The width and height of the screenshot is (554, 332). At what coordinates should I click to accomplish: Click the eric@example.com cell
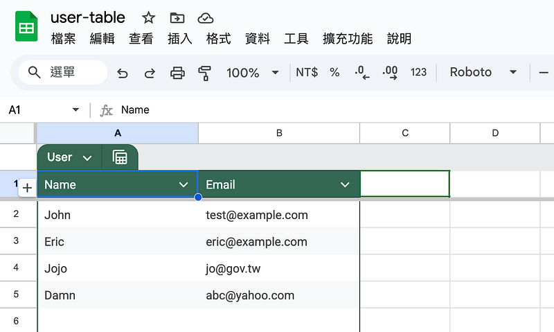click(x=279, y=241)
